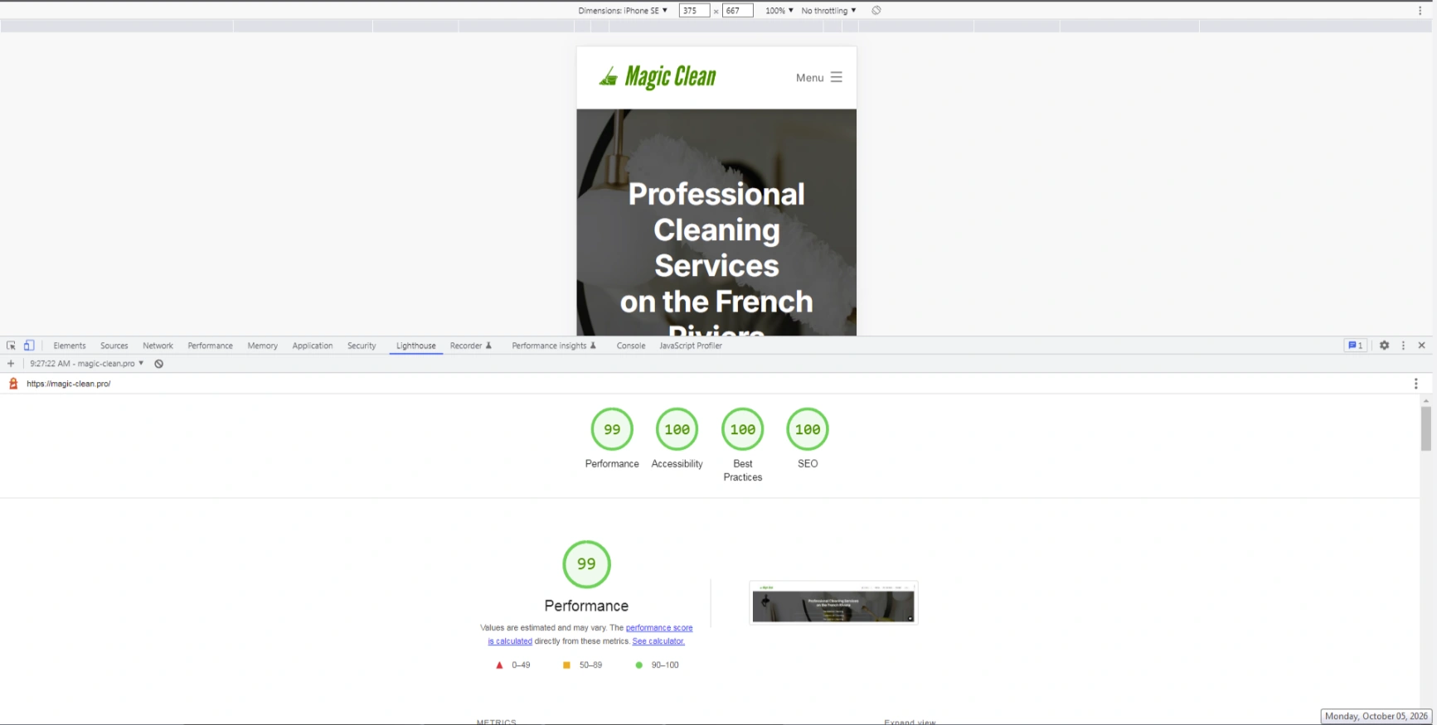Open DevTools more options kebab menu

coord(1403,346)
